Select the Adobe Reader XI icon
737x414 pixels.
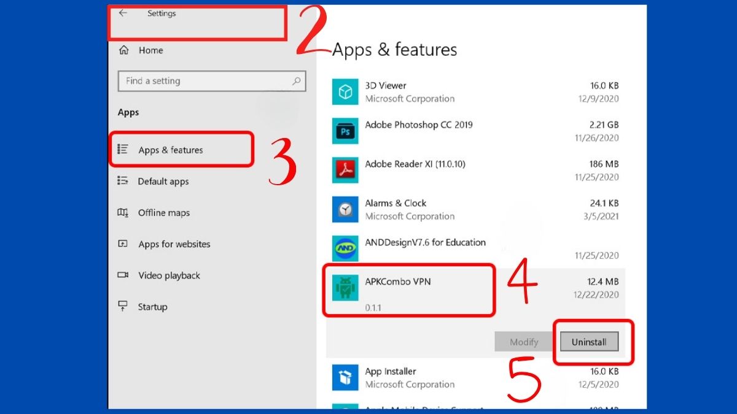pyautogui.click(x=345, y=171)
